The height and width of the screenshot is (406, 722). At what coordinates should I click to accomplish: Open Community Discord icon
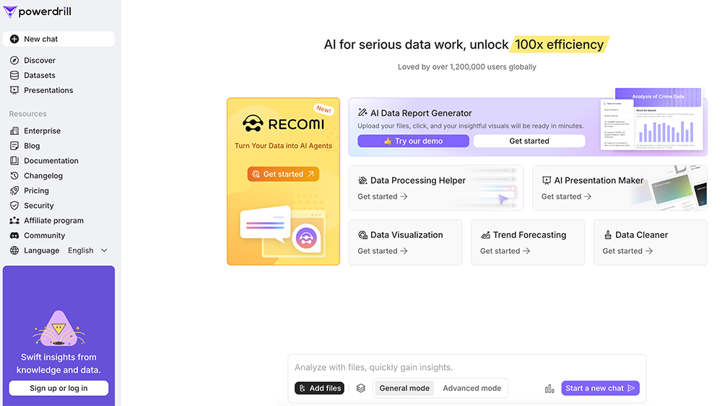tap(14, 235)
